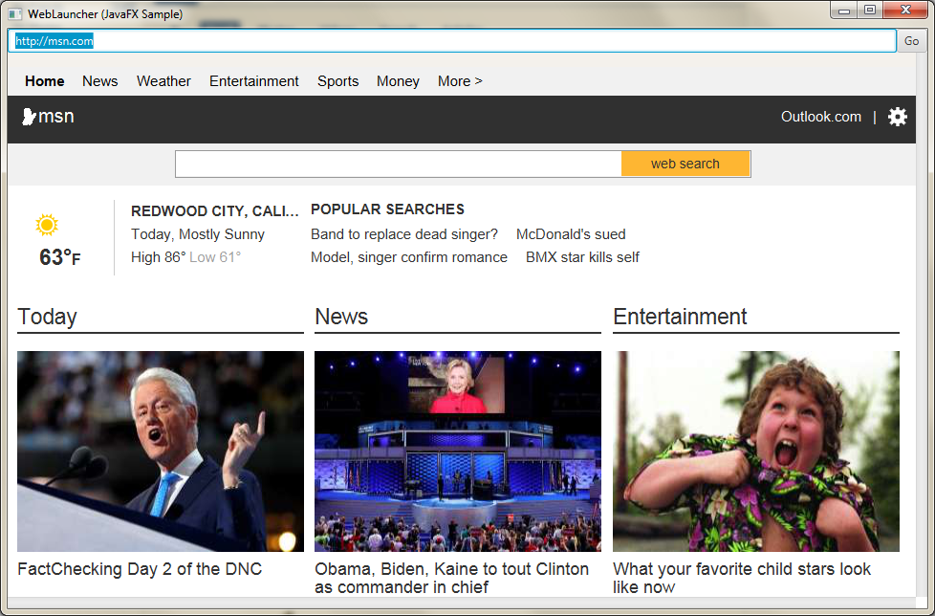The image size is (935, 616).
Task: Click the WebLauncher window title icon
Action: coord(14,13)
